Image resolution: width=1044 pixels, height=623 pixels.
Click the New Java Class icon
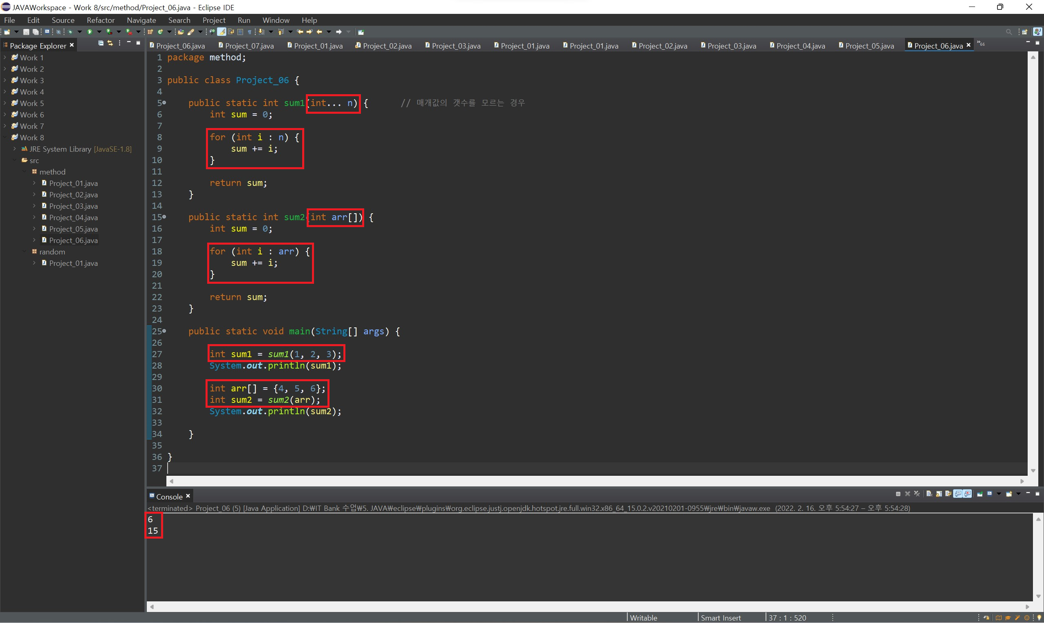coord(160,32)
